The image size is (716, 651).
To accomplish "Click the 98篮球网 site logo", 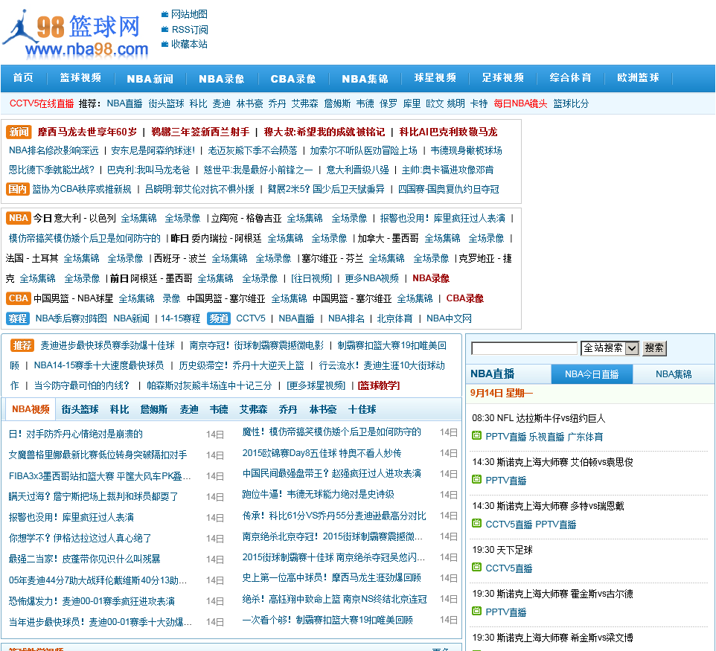I will tap(76, 35).
